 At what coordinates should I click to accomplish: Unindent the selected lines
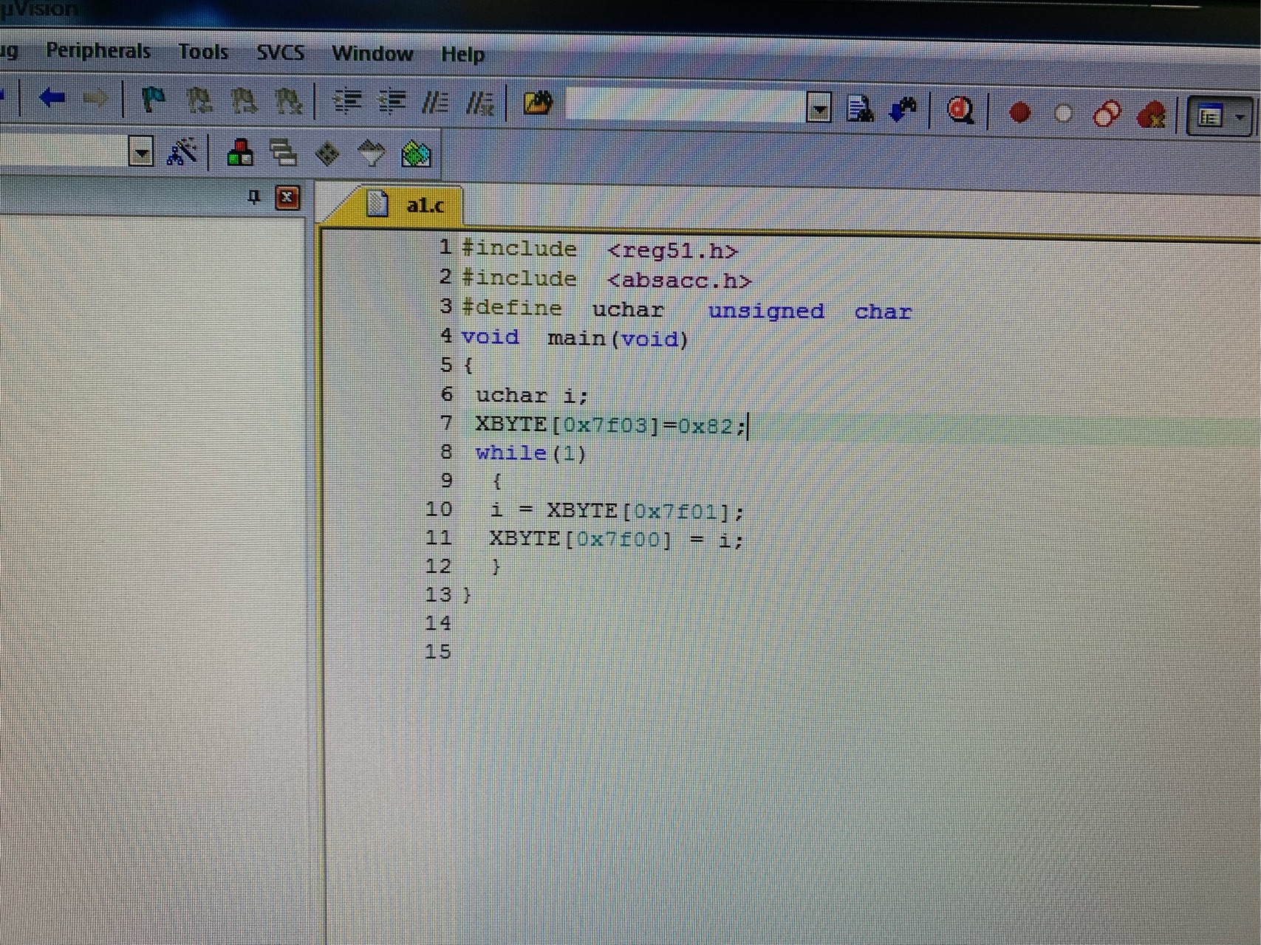392,102
